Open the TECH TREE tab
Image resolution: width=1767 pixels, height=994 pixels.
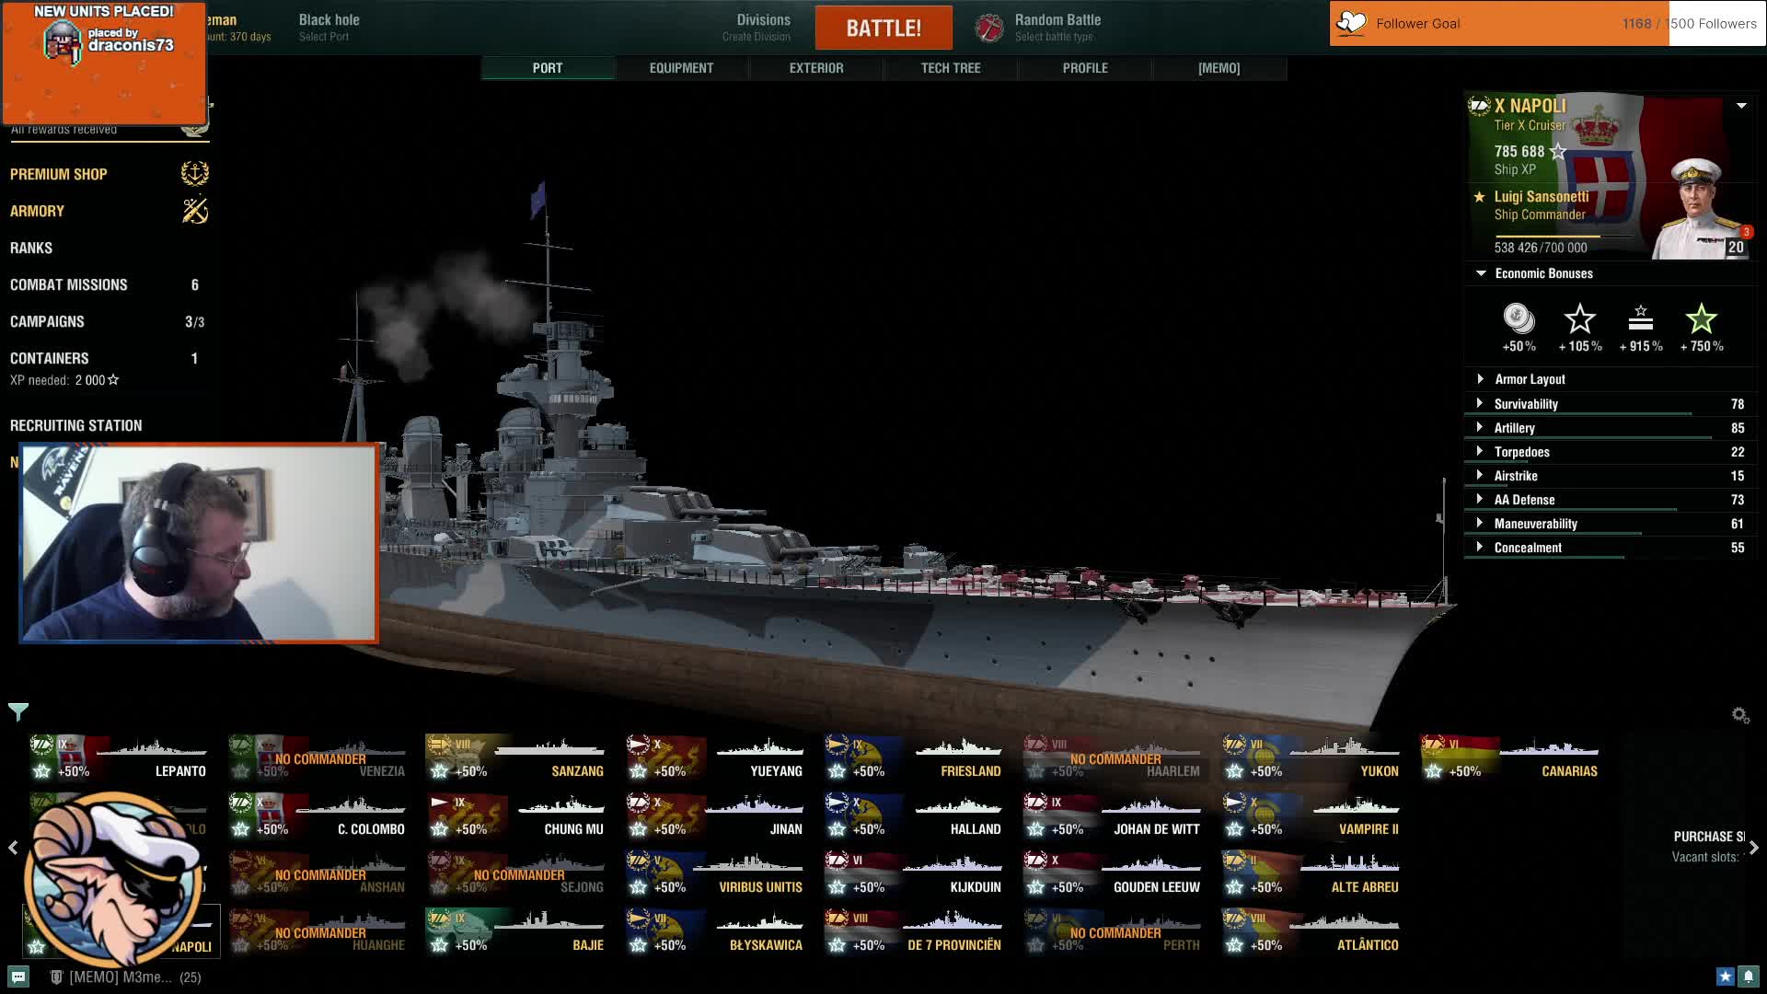coord(950,68)
